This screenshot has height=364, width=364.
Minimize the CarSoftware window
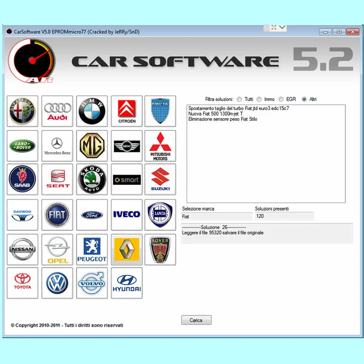(x=325, y=32)
